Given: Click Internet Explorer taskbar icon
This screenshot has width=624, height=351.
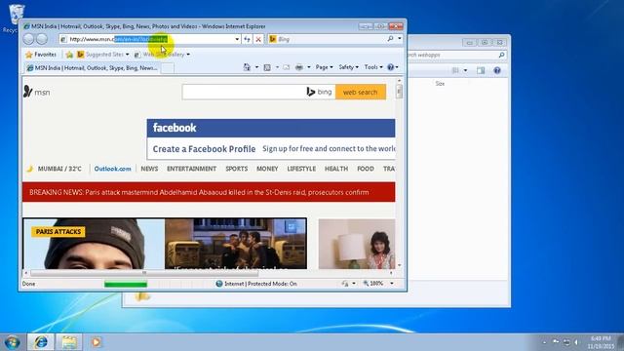Looking at the screenshot, I should coord(41,342).
